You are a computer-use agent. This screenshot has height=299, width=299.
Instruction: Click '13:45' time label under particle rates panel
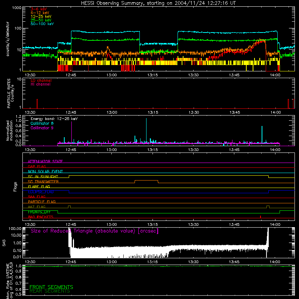(235, 112)
